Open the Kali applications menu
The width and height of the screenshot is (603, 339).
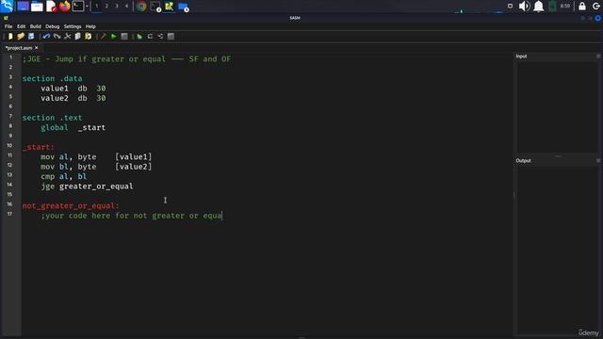coord(7,7)
